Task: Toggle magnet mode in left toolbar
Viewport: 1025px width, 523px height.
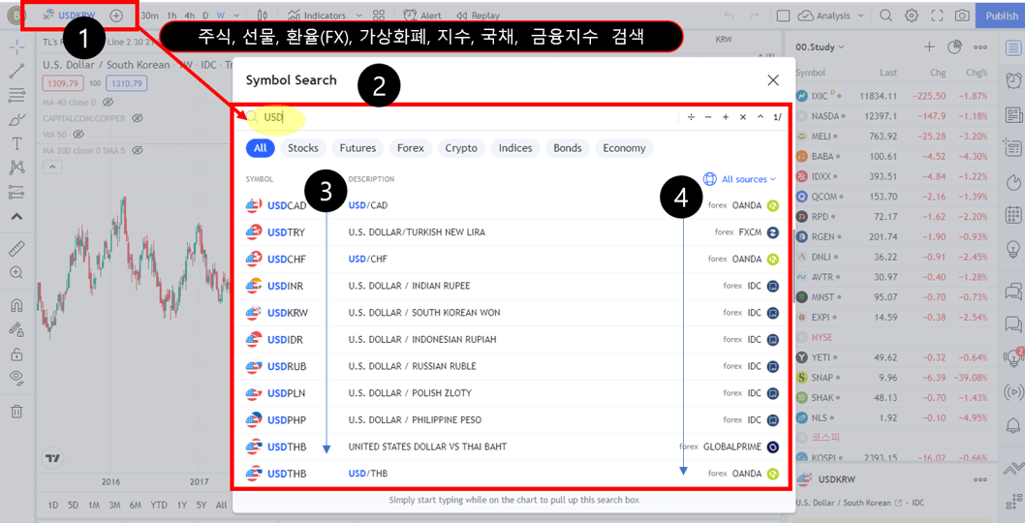Action: tap(17, 305)
